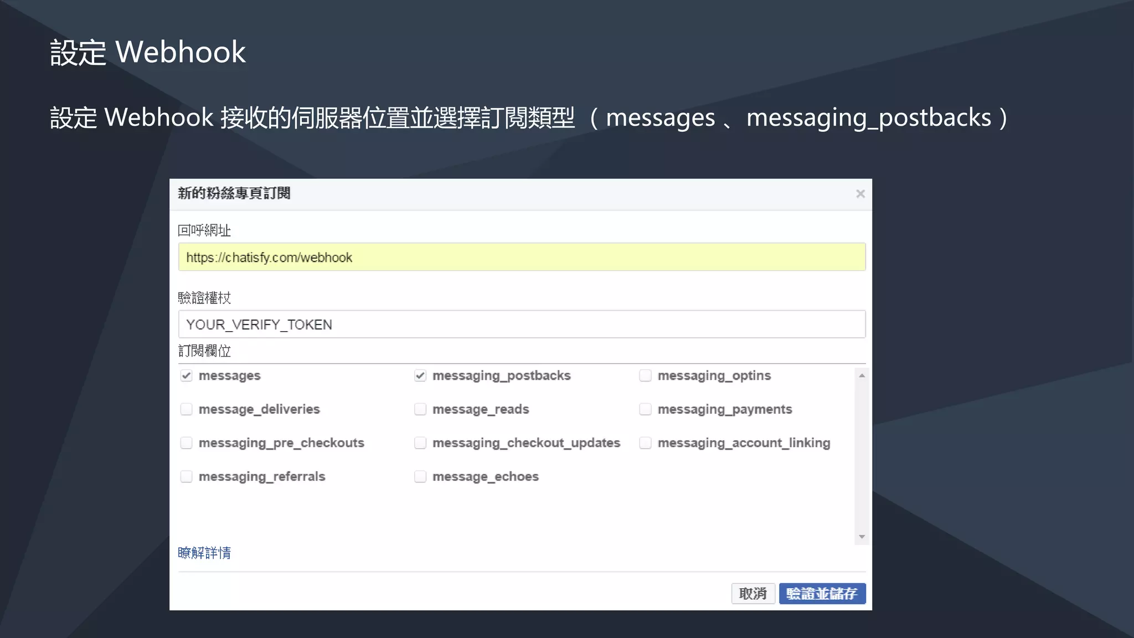Focus the verify token input field
Image resolution: width=1134 pixels, height=638 pixels.
(x=522, y=325)
